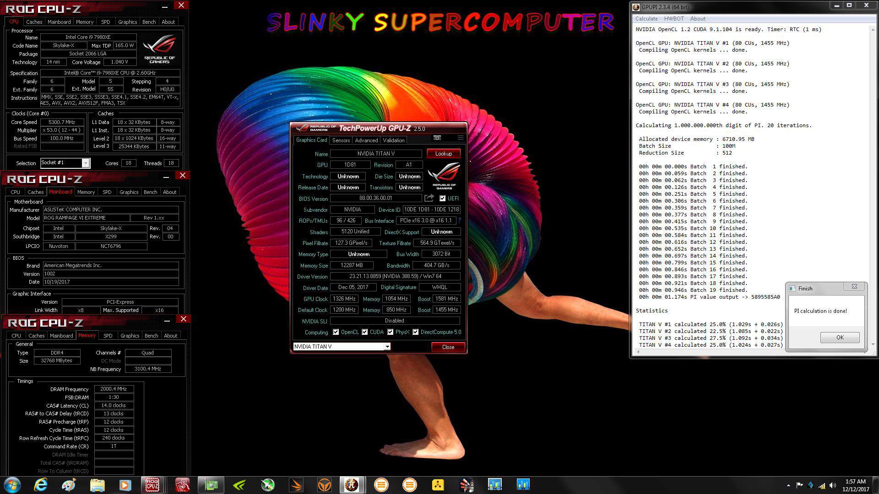Take a GPU-Z screenshot with the camera icon
This screenshot has height=494, width=879.
point(437,138)
